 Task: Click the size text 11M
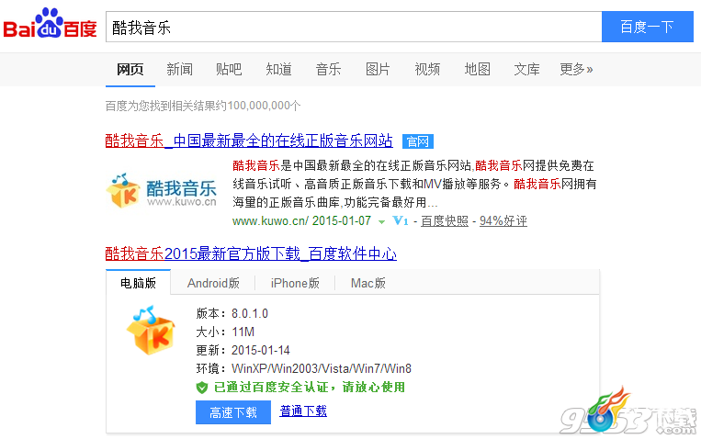pyautogui.click(x=243, y=332)
